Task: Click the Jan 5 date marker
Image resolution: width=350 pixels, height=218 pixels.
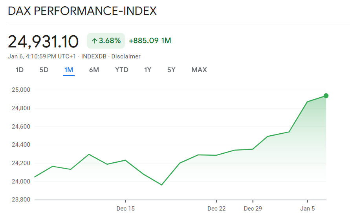Action: point(308,209)
